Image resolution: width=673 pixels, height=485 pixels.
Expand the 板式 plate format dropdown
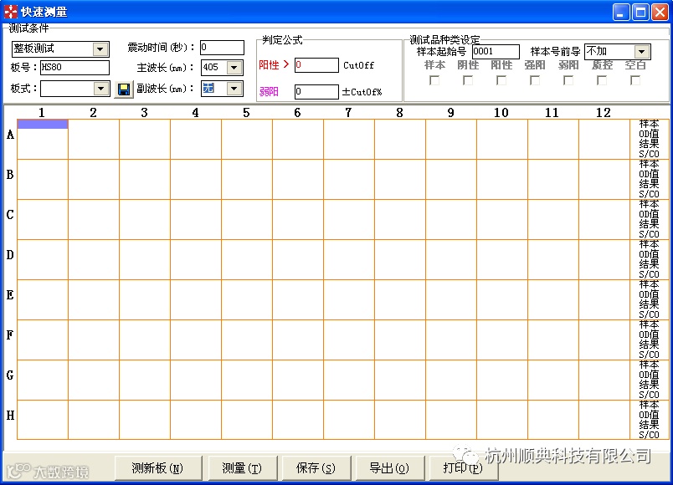[x=100, y=89]
